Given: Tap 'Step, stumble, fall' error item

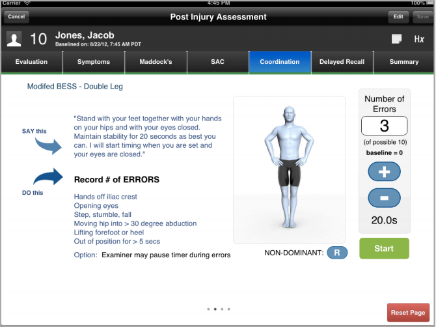Looking at the screenshot, I should tap(103, 214).
